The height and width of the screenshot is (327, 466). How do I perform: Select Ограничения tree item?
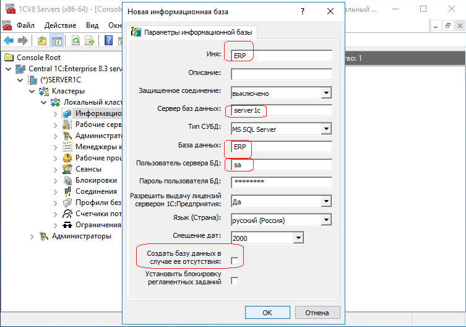98,225
